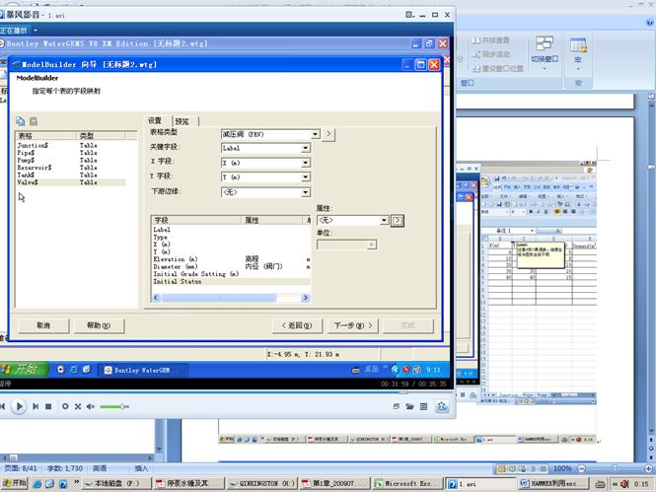
Task: Click the Cancel button in wizard
Action: (43, 325)
